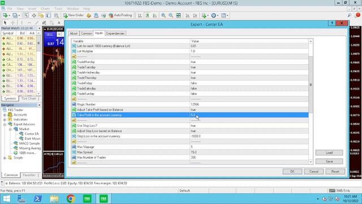Select the trendline drawing tool
The height and width of the screenshot is (204, 362).
37,23
